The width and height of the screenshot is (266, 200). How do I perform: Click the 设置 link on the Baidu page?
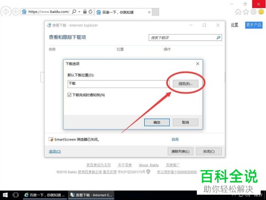pyautogui.click(x=235, y=25)
